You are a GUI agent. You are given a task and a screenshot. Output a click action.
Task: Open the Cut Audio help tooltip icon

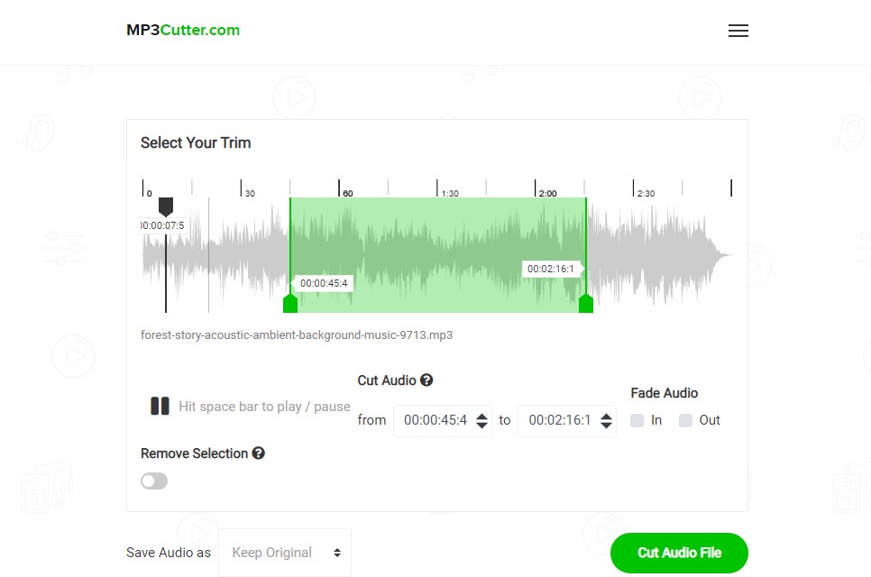pyautogui.click(x=427, y=380)
